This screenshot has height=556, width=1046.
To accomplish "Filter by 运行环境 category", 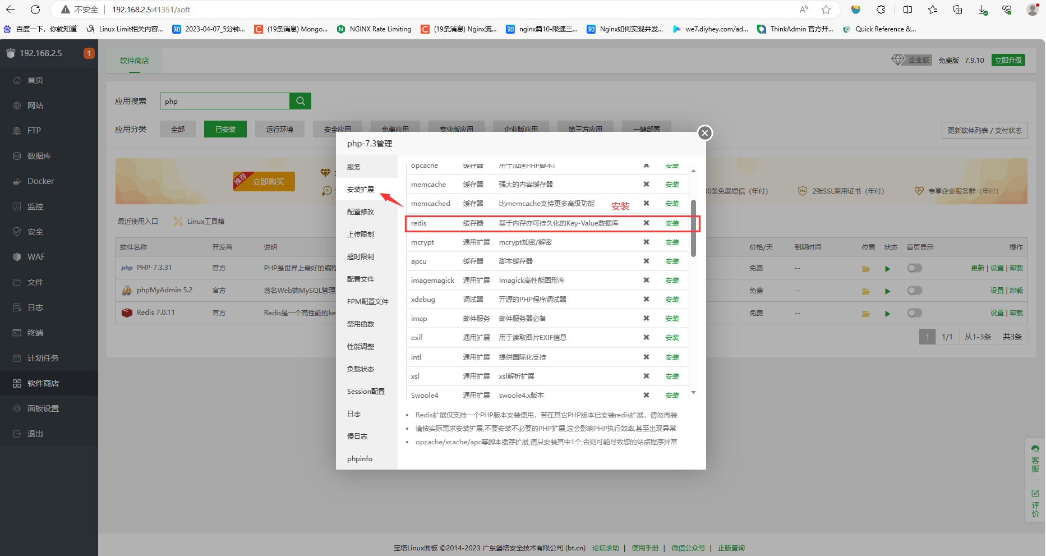I will coord(280,129).
